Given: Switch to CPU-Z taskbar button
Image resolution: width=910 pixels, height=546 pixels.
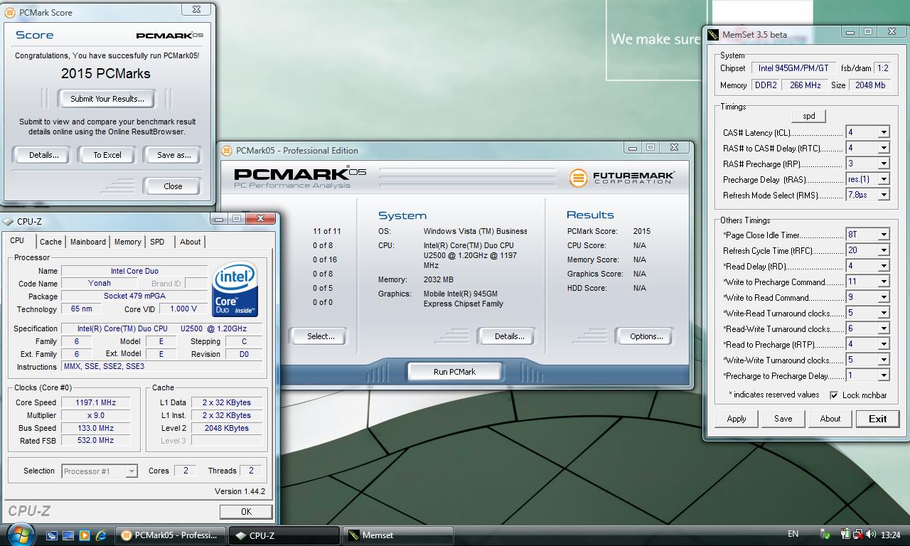Looking at the screenshot, I should [x=285, y=535].
